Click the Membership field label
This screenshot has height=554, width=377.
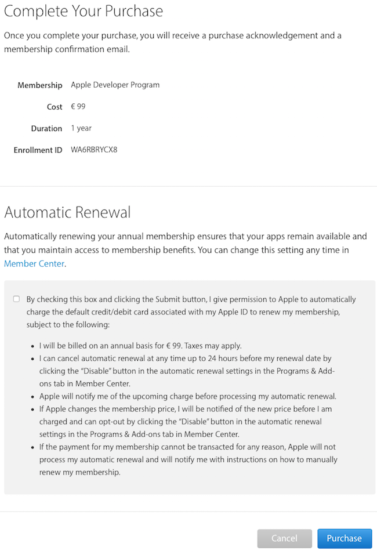[39, 85]
